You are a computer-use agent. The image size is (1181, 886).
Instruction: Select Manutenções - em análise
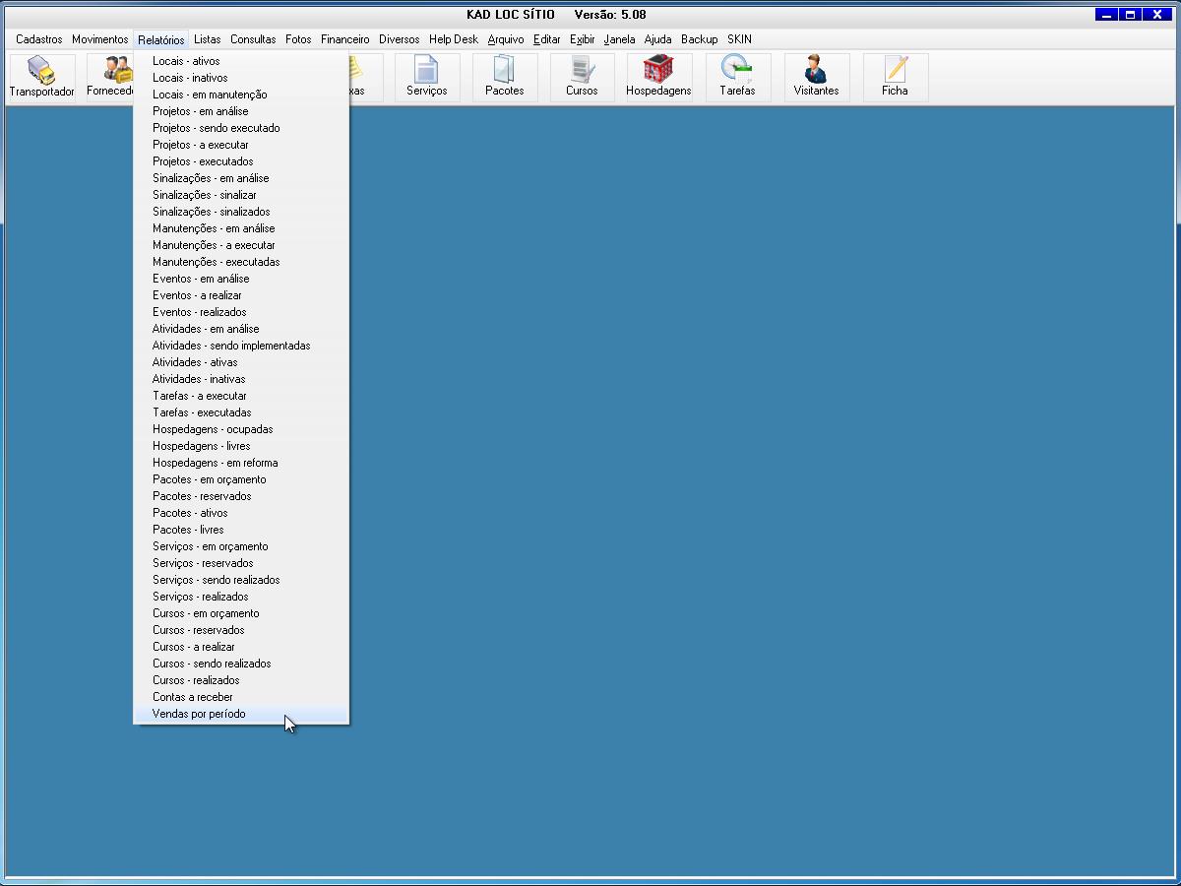coord(241,228)
